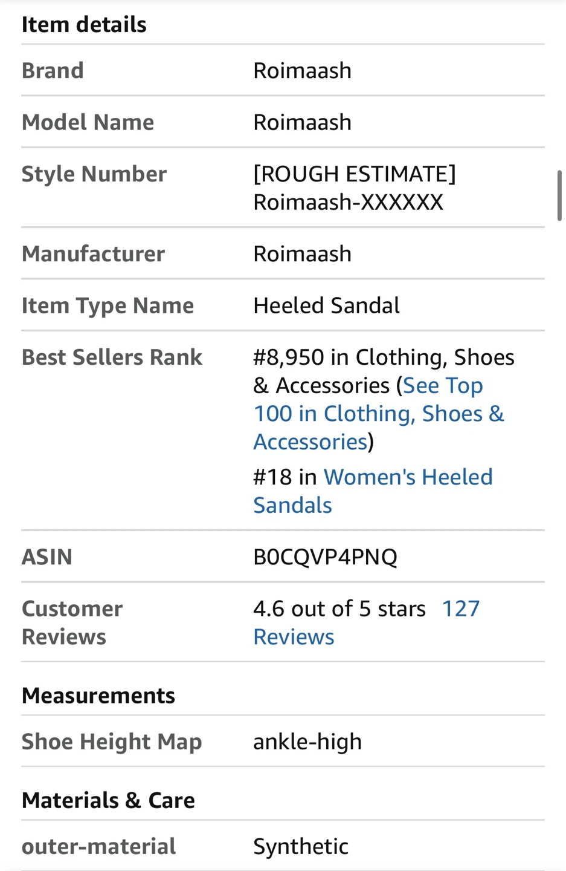Viewport: 566px width, 871px height.
Task: Tap the Roimaash value in the Manufacturer row
Action: (x=302, y=254)
